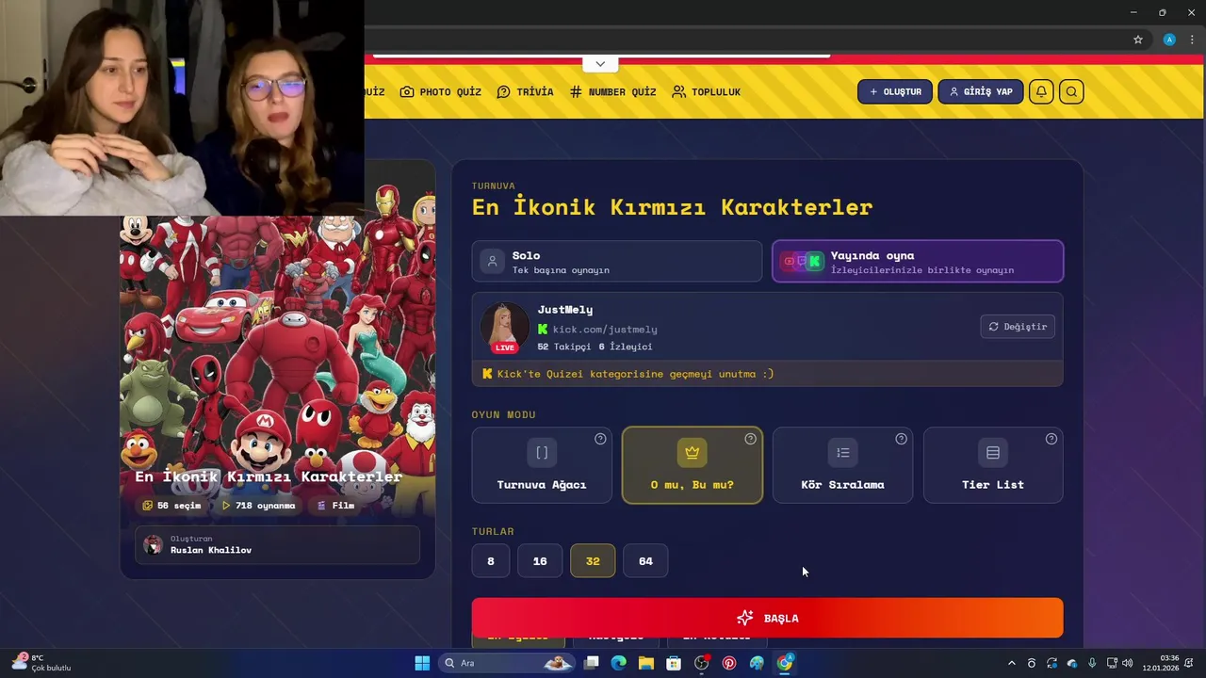Open site search magnifier icon
Viewport: 1206px width, 678px height.
[x=1071, y=91]
